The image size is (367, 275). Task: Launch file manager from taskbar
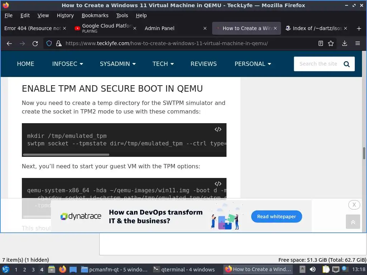[x=52, y=269]
